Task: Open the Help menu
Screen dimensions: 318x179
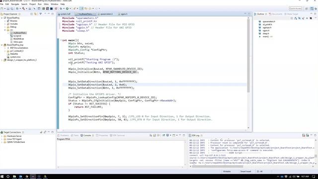Action: [x=63, y=4]
